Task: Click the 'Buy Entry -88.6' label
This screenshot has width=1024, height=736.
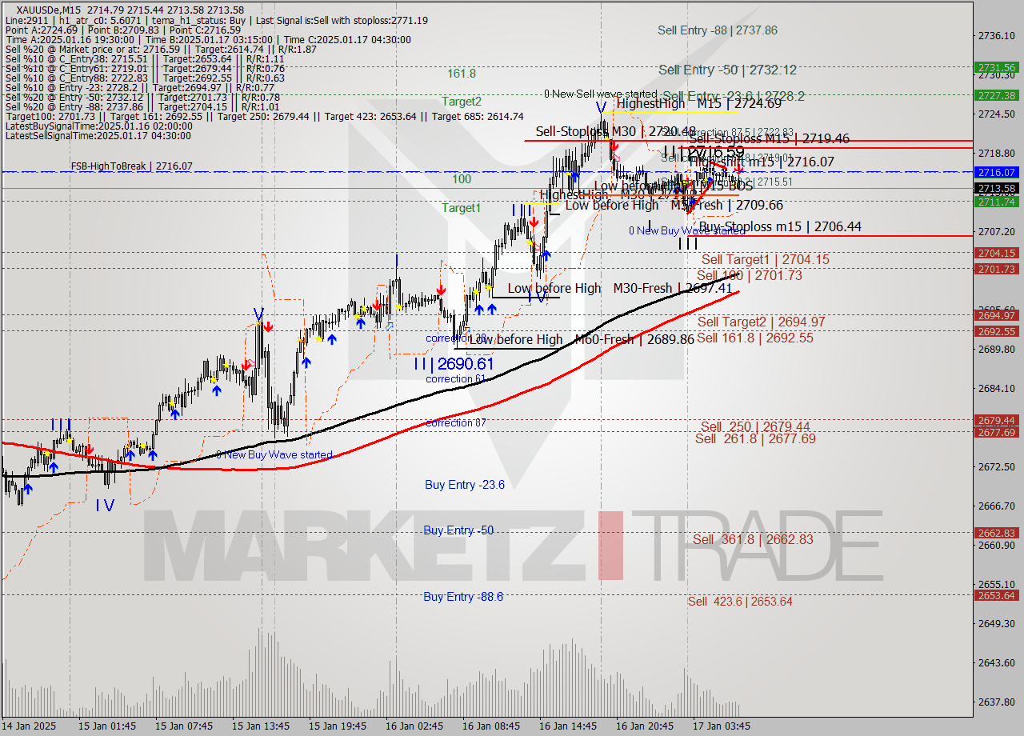Action: (463, 596)
